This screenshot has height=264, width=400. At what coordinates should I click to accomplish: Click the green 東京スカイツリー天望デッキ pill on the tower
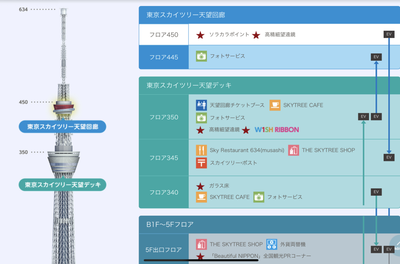click(x=62, y=185)
